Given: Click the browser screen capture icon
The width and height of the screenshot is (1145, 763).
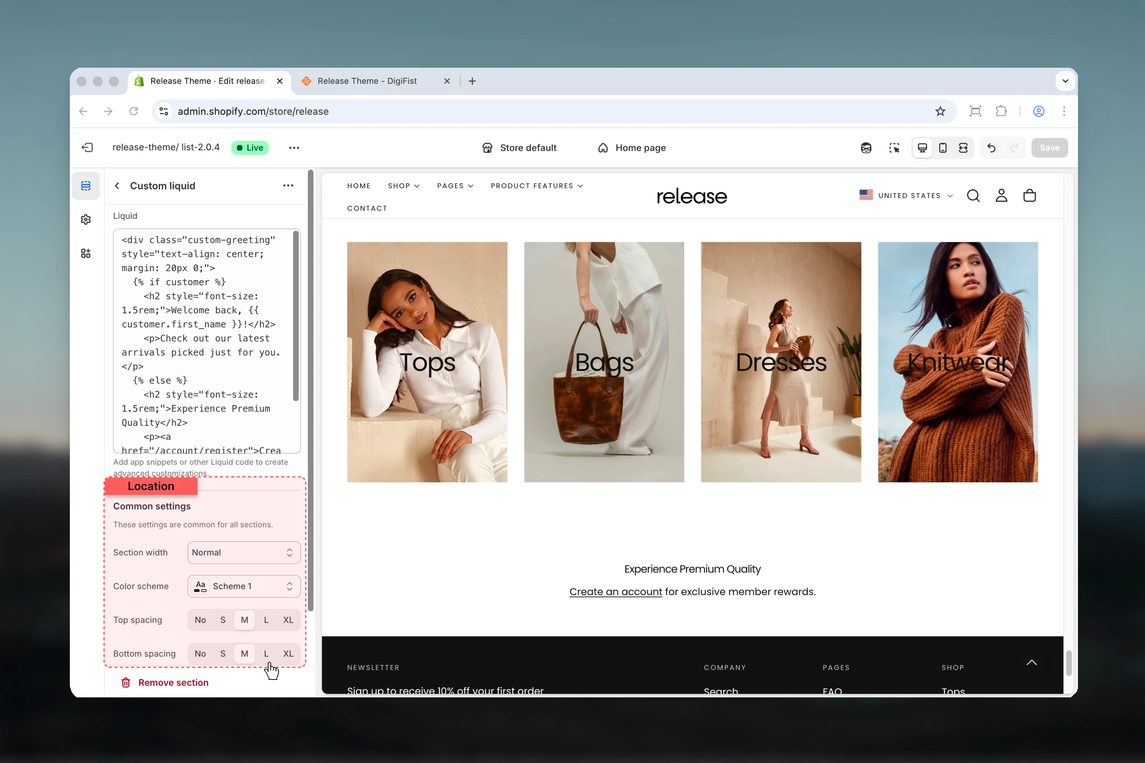Looking at the screenshot, I should point(975,111).
